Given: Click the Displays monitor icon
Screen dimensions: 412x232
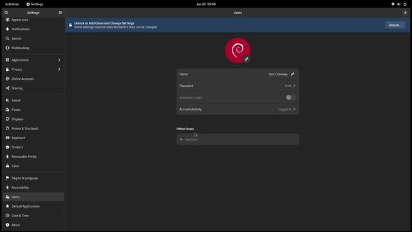Looking at the screenshot, I should 7,119.
